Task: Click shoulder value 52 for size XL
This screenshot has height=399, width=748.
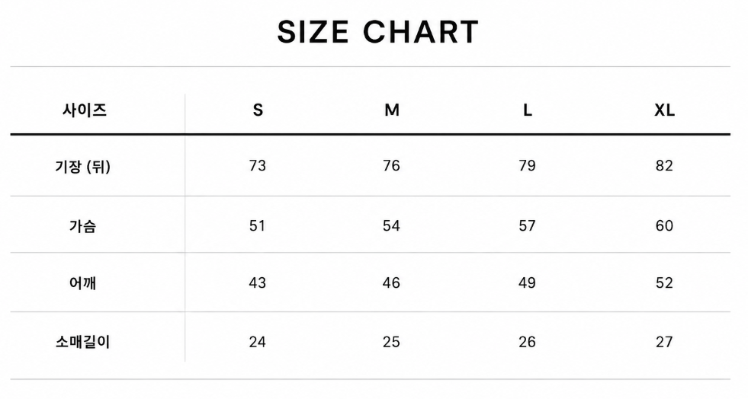Action: tap(664, 282)
